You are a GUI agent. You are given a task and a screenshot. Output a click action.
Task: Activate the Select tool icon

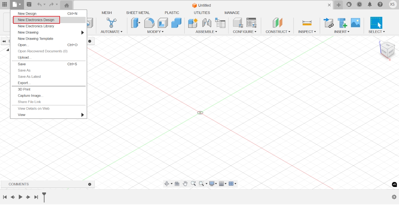(x=376, y=23)
